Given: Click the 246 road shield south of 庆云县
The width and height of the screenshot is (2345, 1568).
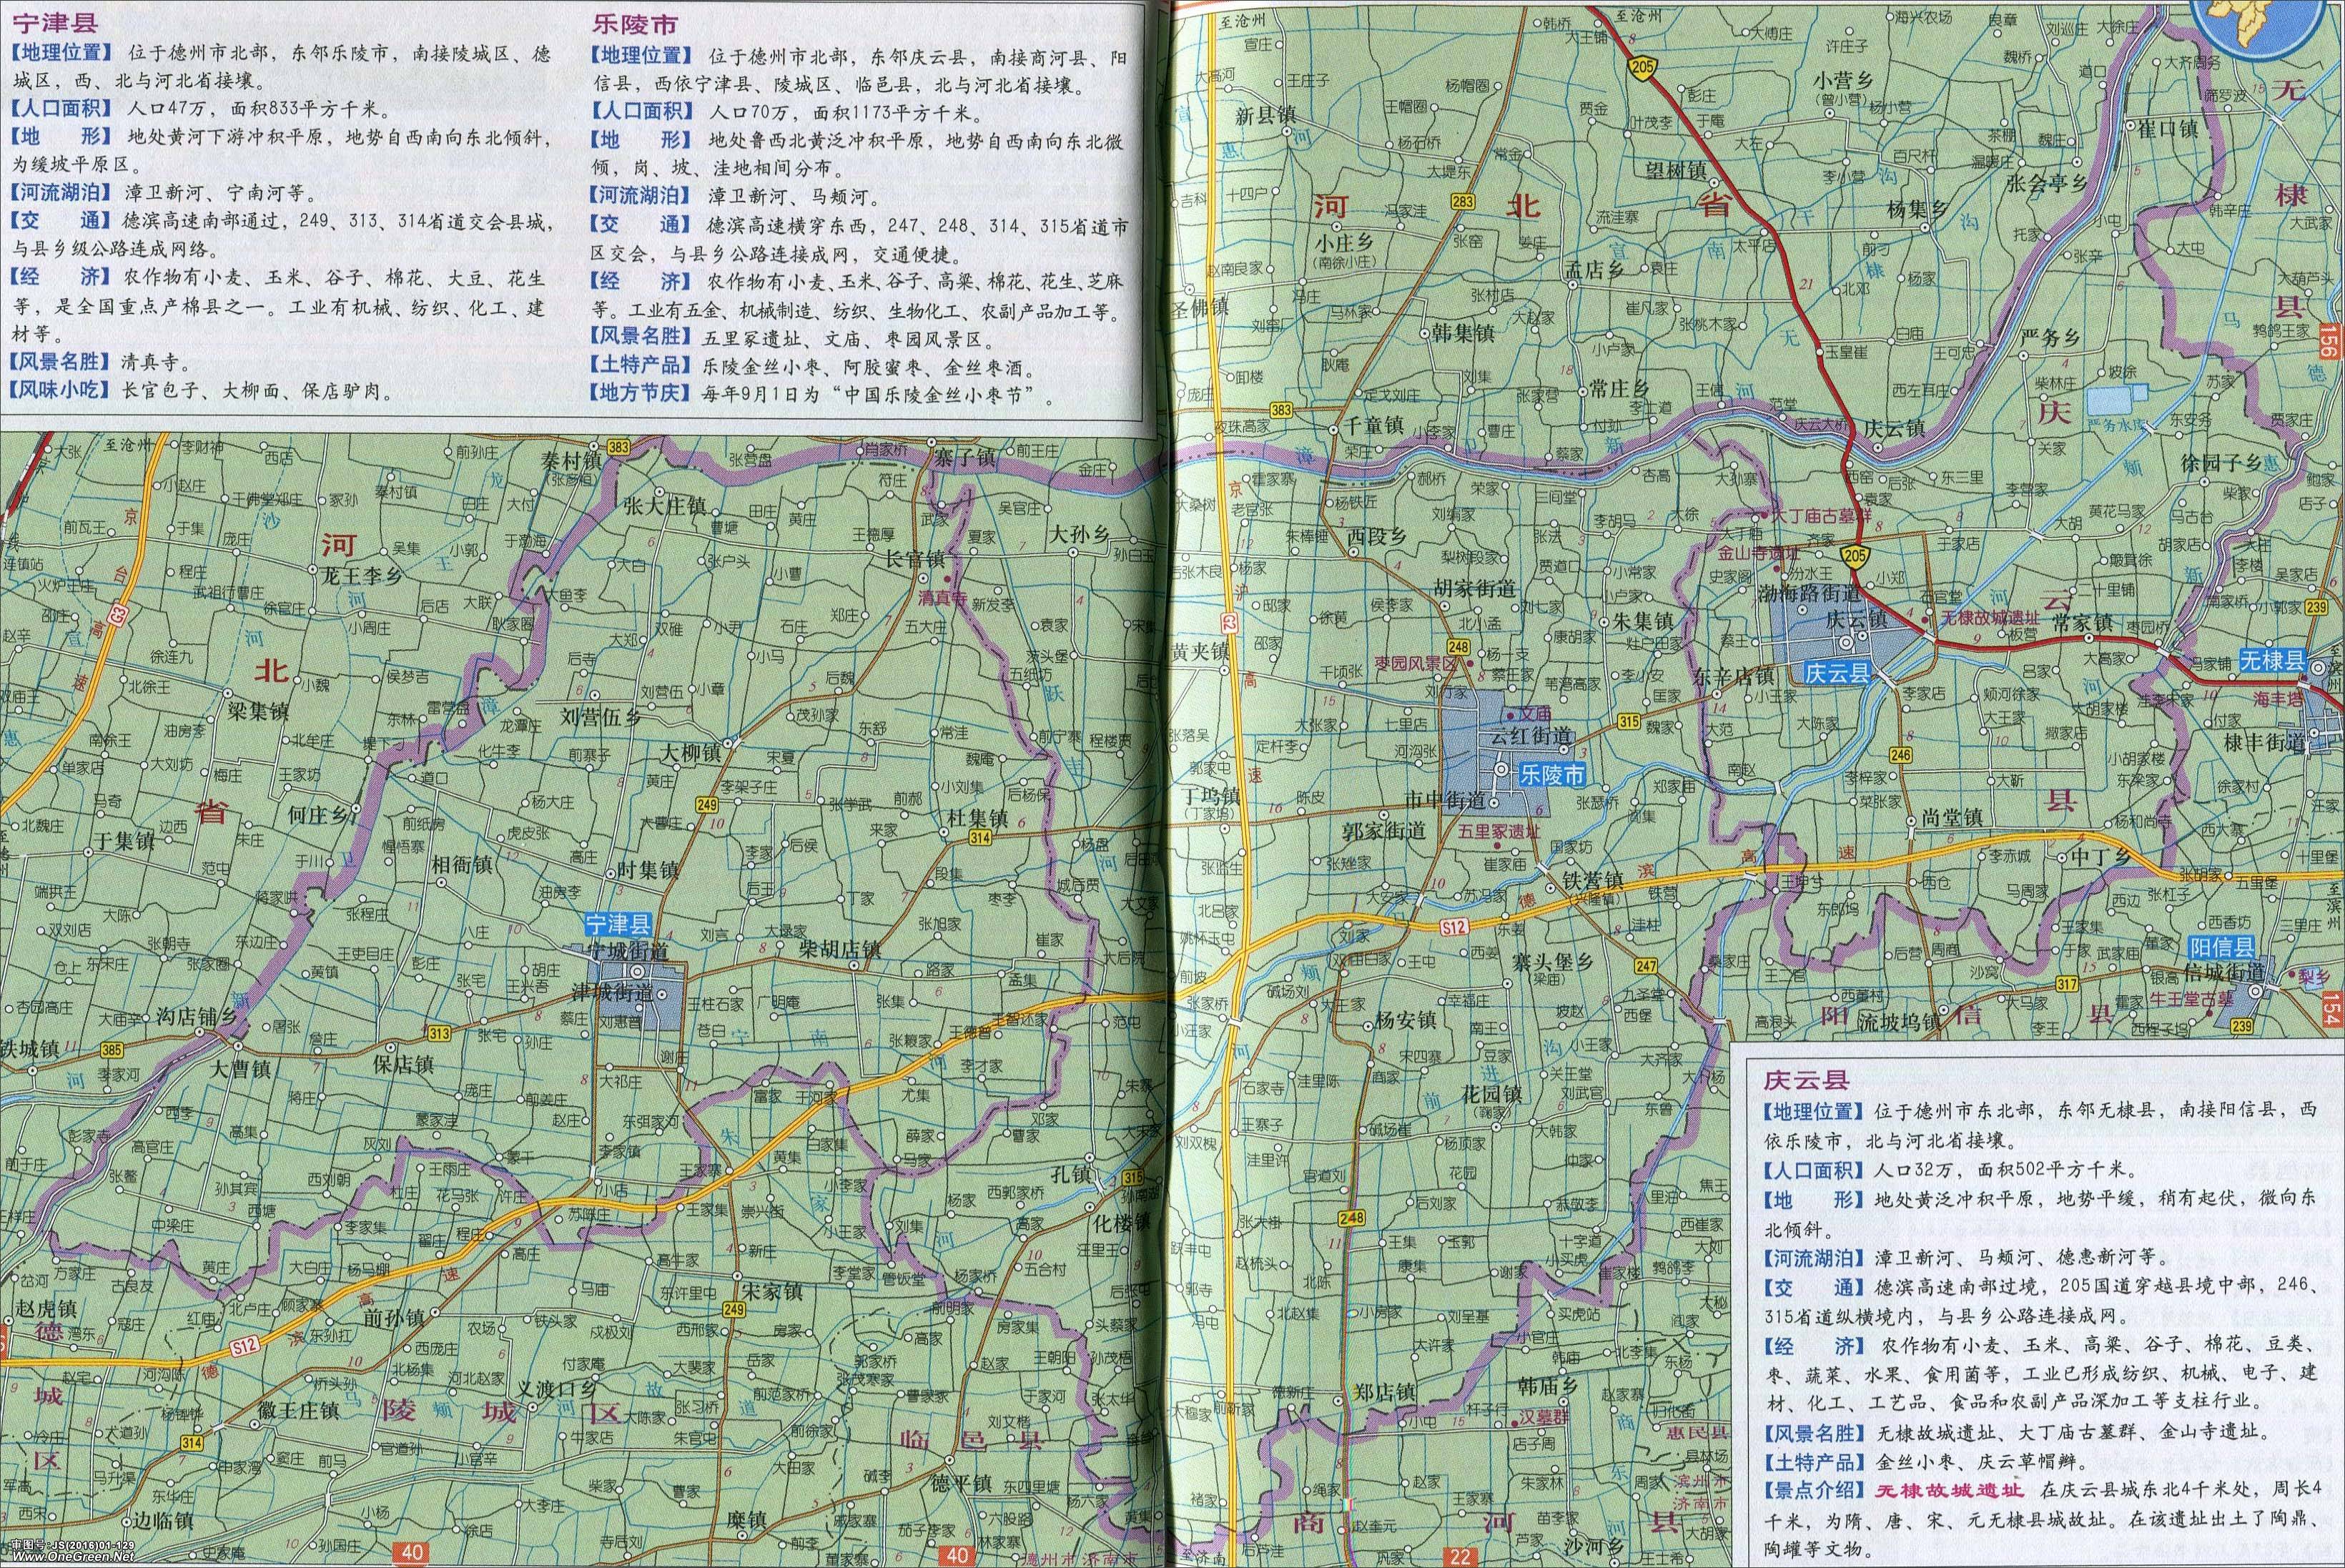Looking at the screenshot, I should pos(1901,755).
